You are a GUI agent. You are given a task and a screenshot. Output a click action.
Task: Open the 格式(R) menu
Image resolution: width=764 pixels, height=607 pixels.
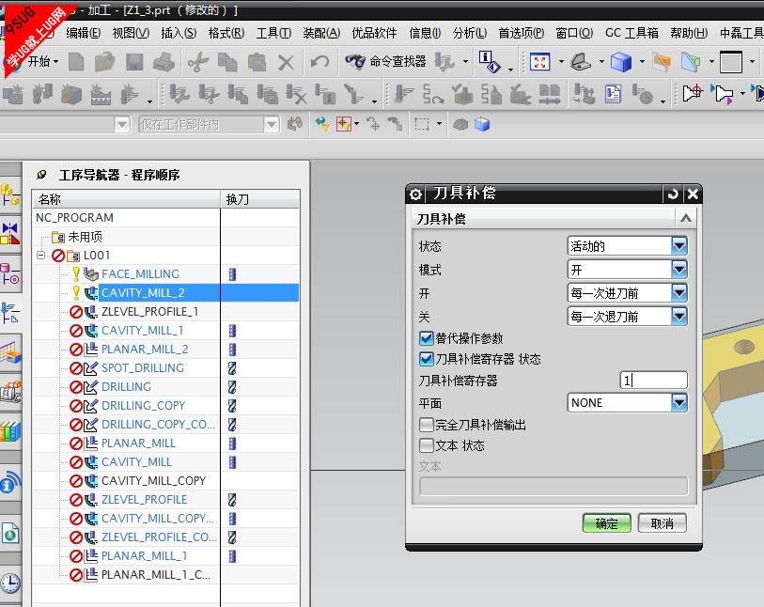click(226, 33)
